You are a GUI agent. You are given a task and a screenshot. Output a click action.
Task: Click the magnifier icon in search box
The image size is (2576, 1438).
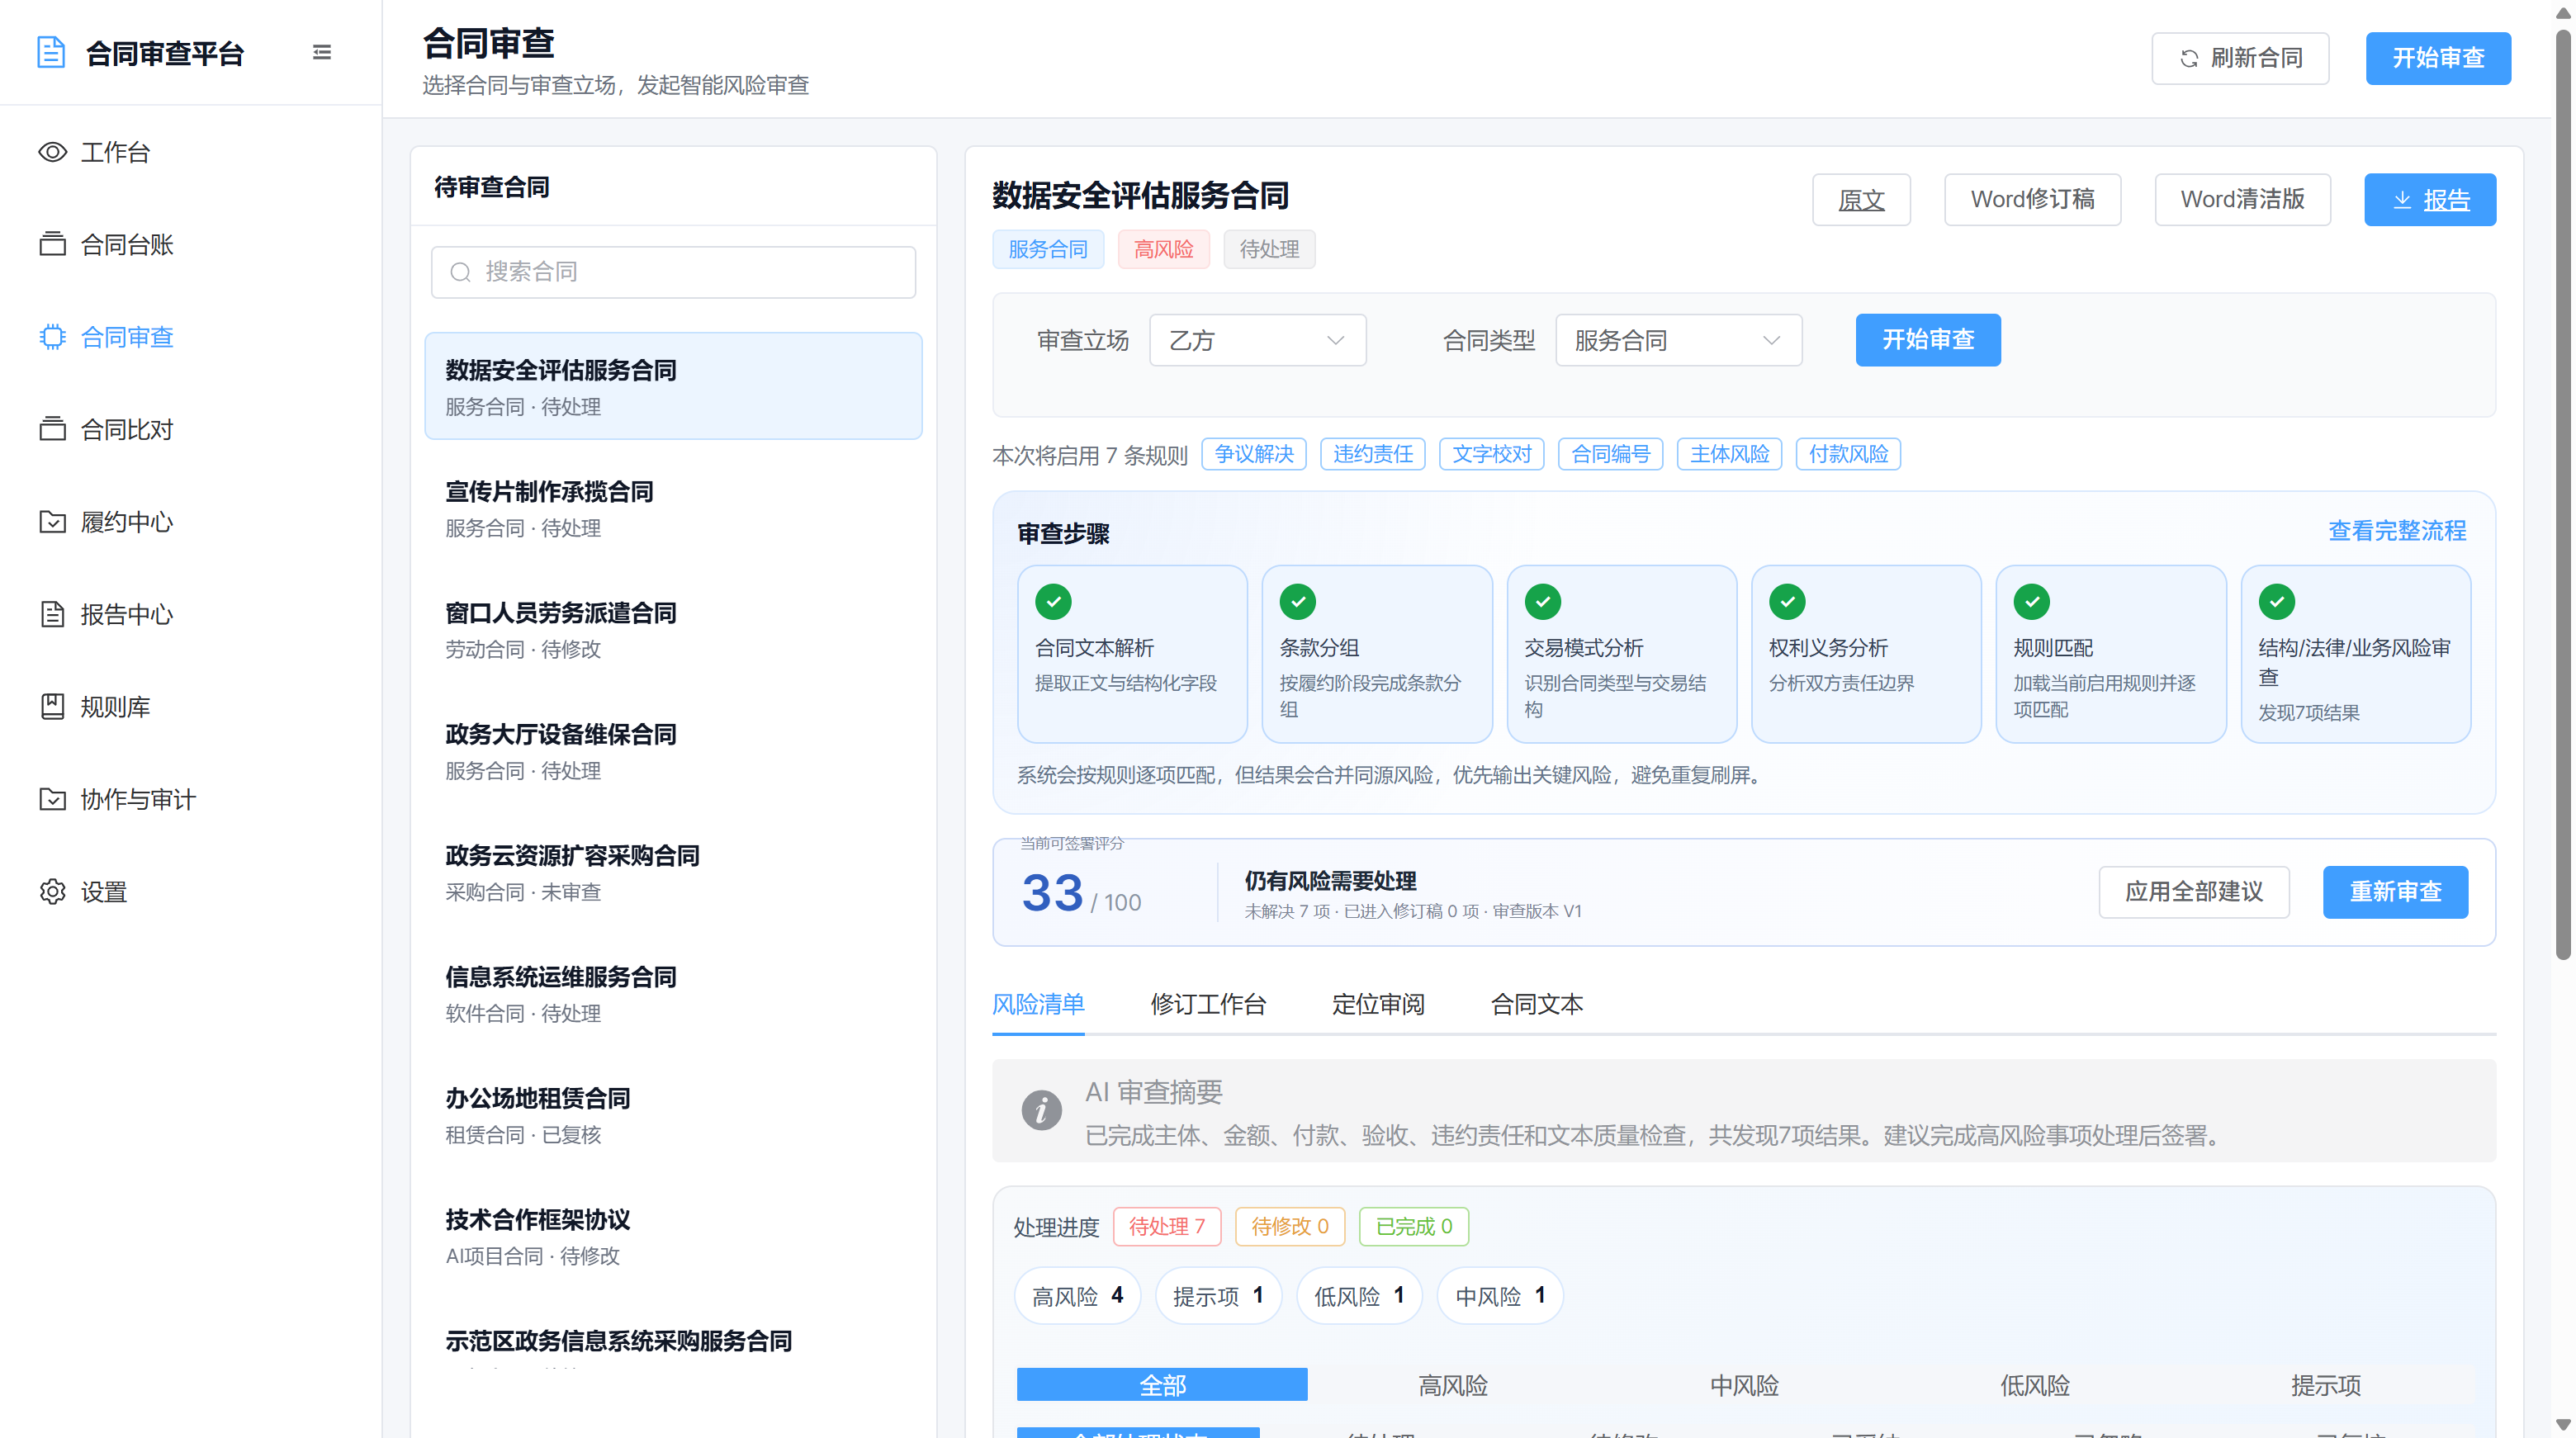pyautogui.click(x=460, y=272)
